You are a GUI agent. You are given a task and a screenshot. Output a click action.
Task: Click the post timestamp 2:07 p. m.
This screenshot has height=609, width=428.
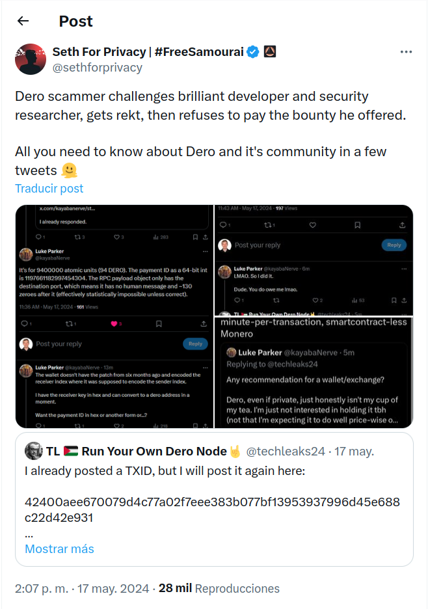(x=42, y=588)
